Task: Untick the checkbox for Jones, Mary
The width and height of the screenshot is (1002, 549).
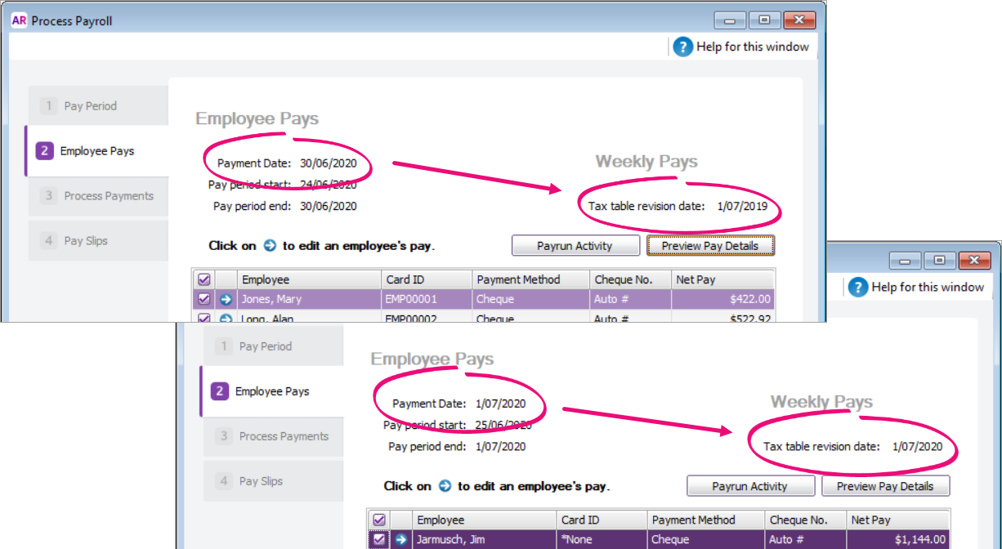Action: [204, 300]
